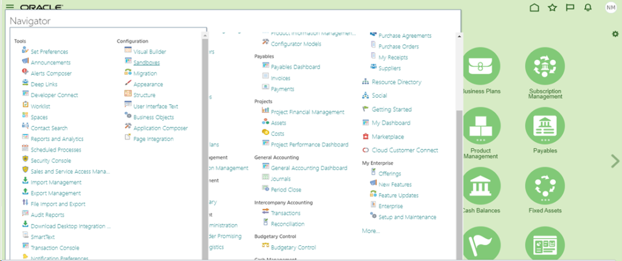Click the Security Console shield icon
The height and width of the screenshot is (261, 622).
click(26, 160)
